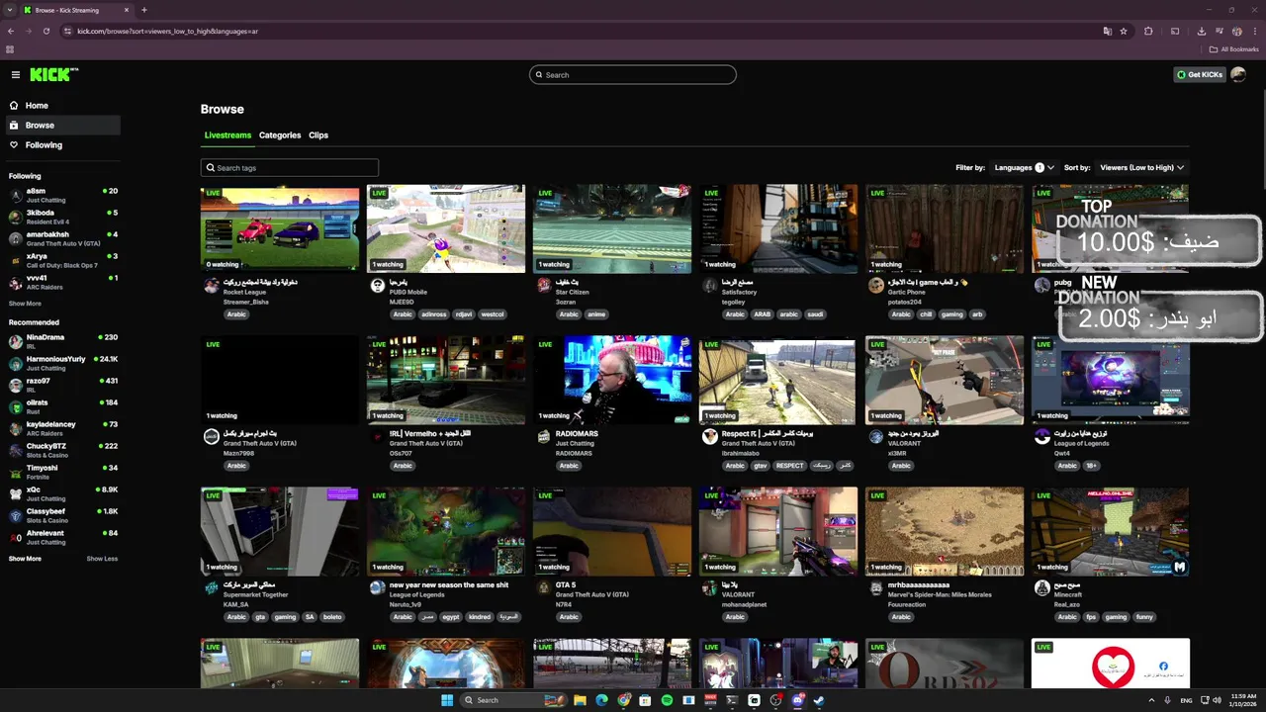Open followed channel 3kiboda
This screenshot has height=712, width=1266.
[63, 217]
